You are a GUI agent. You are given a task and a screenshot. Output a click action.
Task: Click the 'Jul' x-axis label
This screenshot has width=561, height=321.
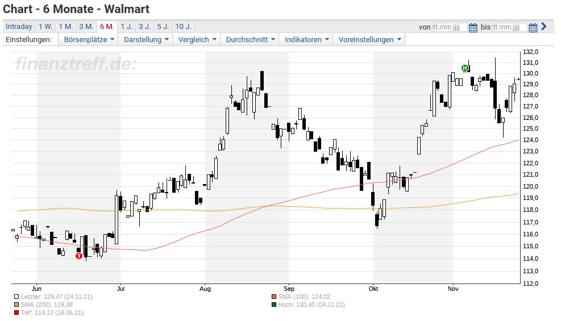(120, 289)
